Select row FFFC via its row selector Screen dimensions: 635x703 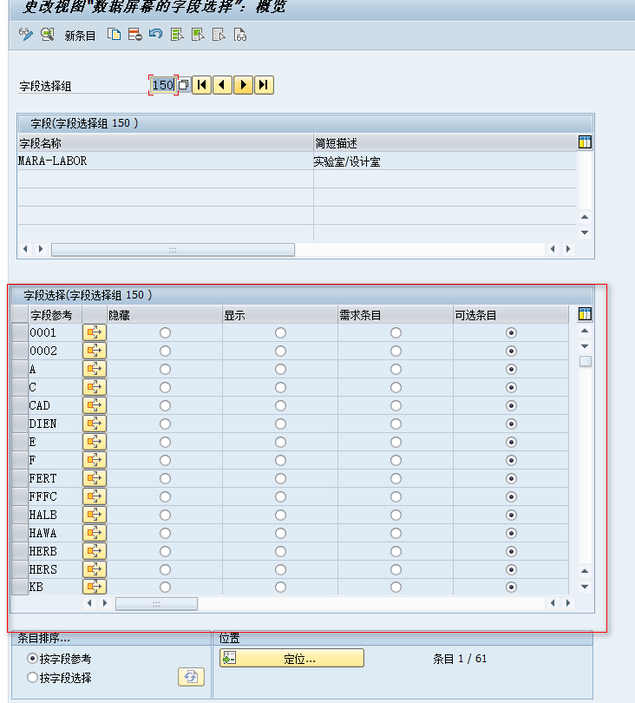coord(20,496)
